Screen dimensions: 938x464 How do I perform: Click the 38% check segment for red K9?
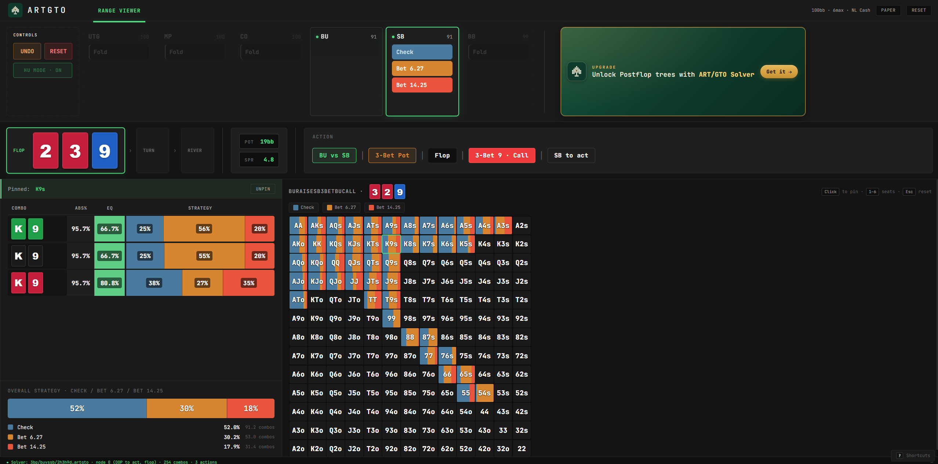coord(154,283)
